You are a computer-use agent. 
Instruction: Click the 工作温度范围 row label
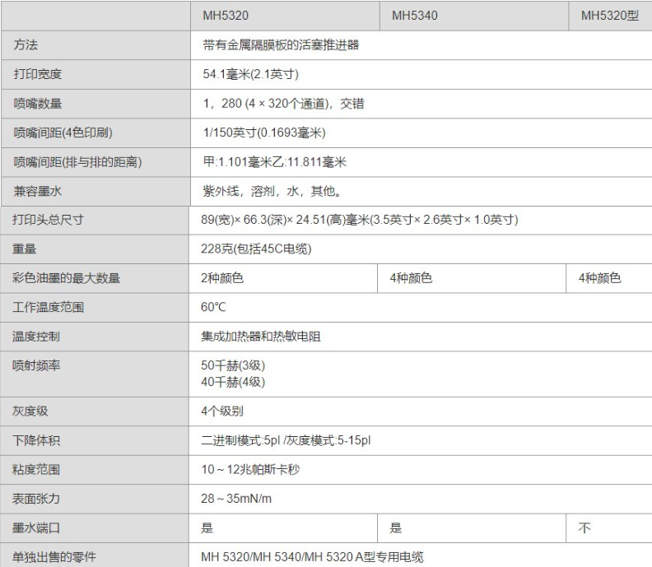[48, 307]
